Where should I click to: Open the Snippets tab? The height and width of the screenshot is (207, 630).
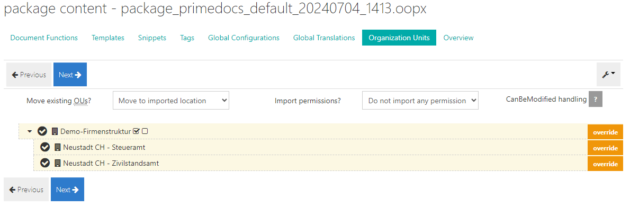pos(152,38)
